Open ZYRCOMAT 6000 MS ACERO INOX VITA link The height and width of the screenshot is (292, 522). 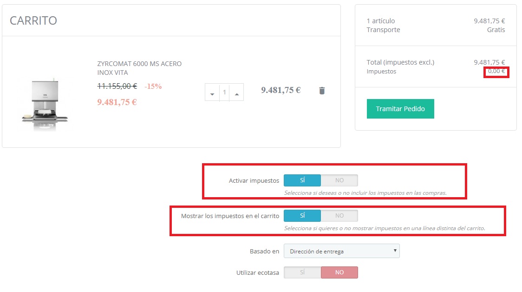tap(139, 68)
